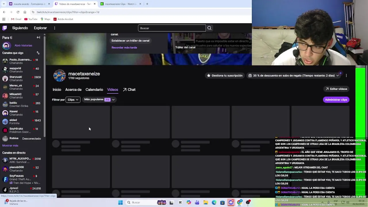This screenshot has height=207, width=368.
Task: Switch to maceta awards Formularios browser tab
Action: (30, 4)
